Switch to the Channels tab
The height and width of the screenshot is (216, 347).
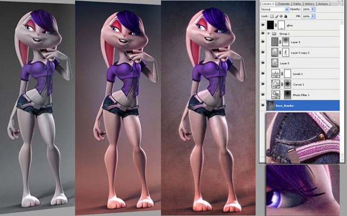[x=284, y=4]
